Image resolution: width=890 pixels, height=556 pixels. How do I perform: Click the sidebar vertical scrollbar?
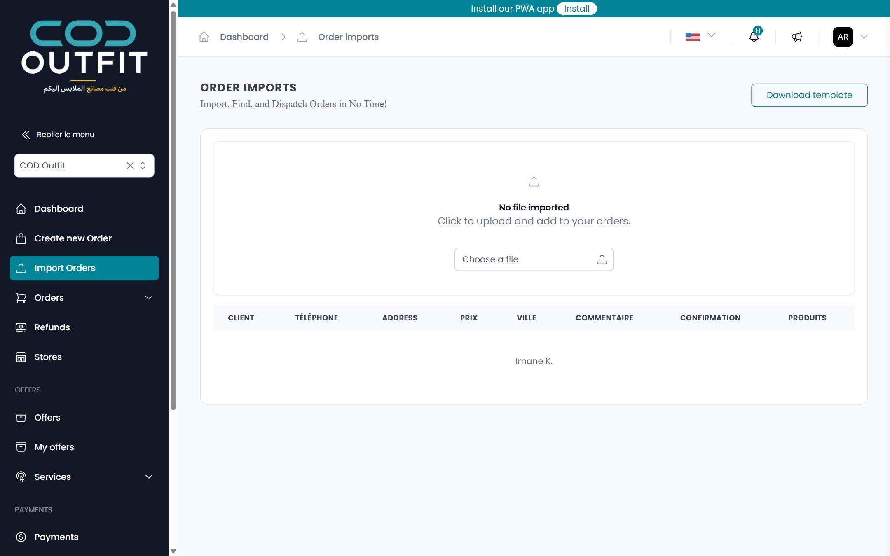pyautogui.click(x=173, y=210)
